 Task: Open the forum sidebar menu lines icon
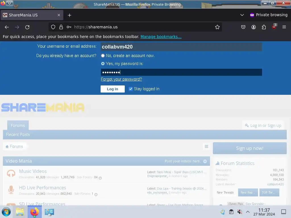coord(206,146)
